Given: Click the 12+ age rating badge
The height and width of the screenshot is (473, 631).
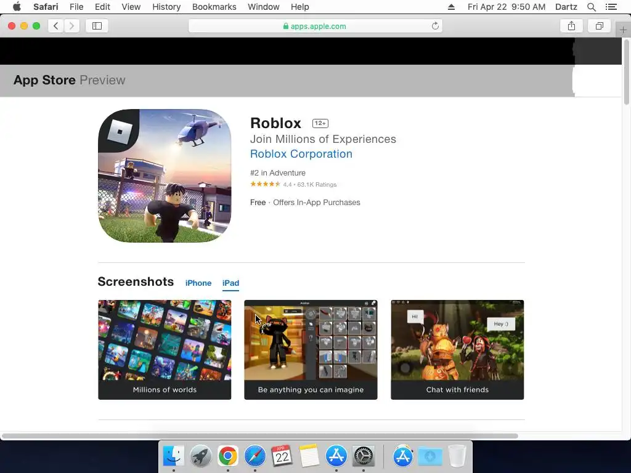Looking at the screenshot, I should (x=320, y=123).
